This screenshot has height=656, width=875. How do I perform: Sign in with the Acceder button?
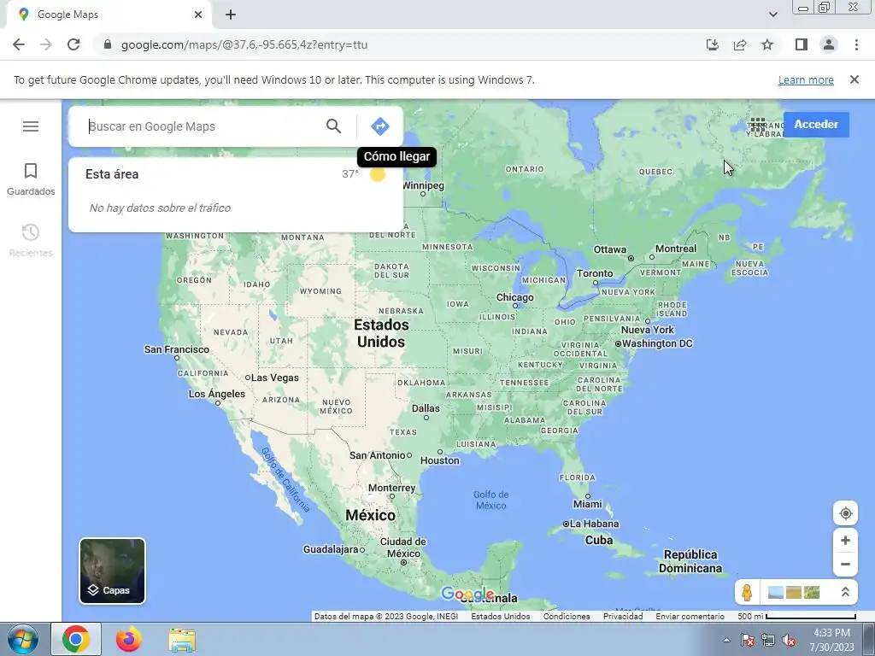[x=816, y=125]
